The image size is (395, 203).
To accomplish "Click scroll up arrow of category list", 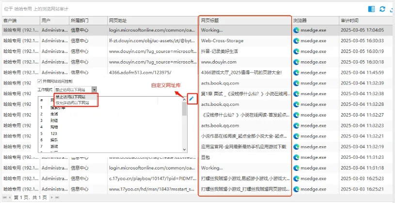I will 184,99.
